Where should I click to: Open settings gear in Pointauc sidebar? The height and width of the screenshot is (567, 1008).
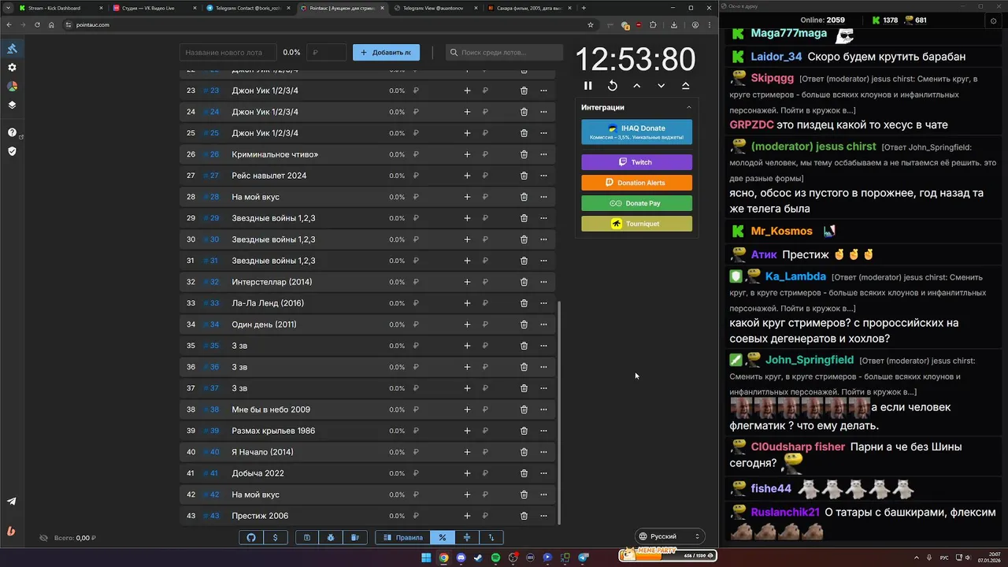click(x=12, y=68)
